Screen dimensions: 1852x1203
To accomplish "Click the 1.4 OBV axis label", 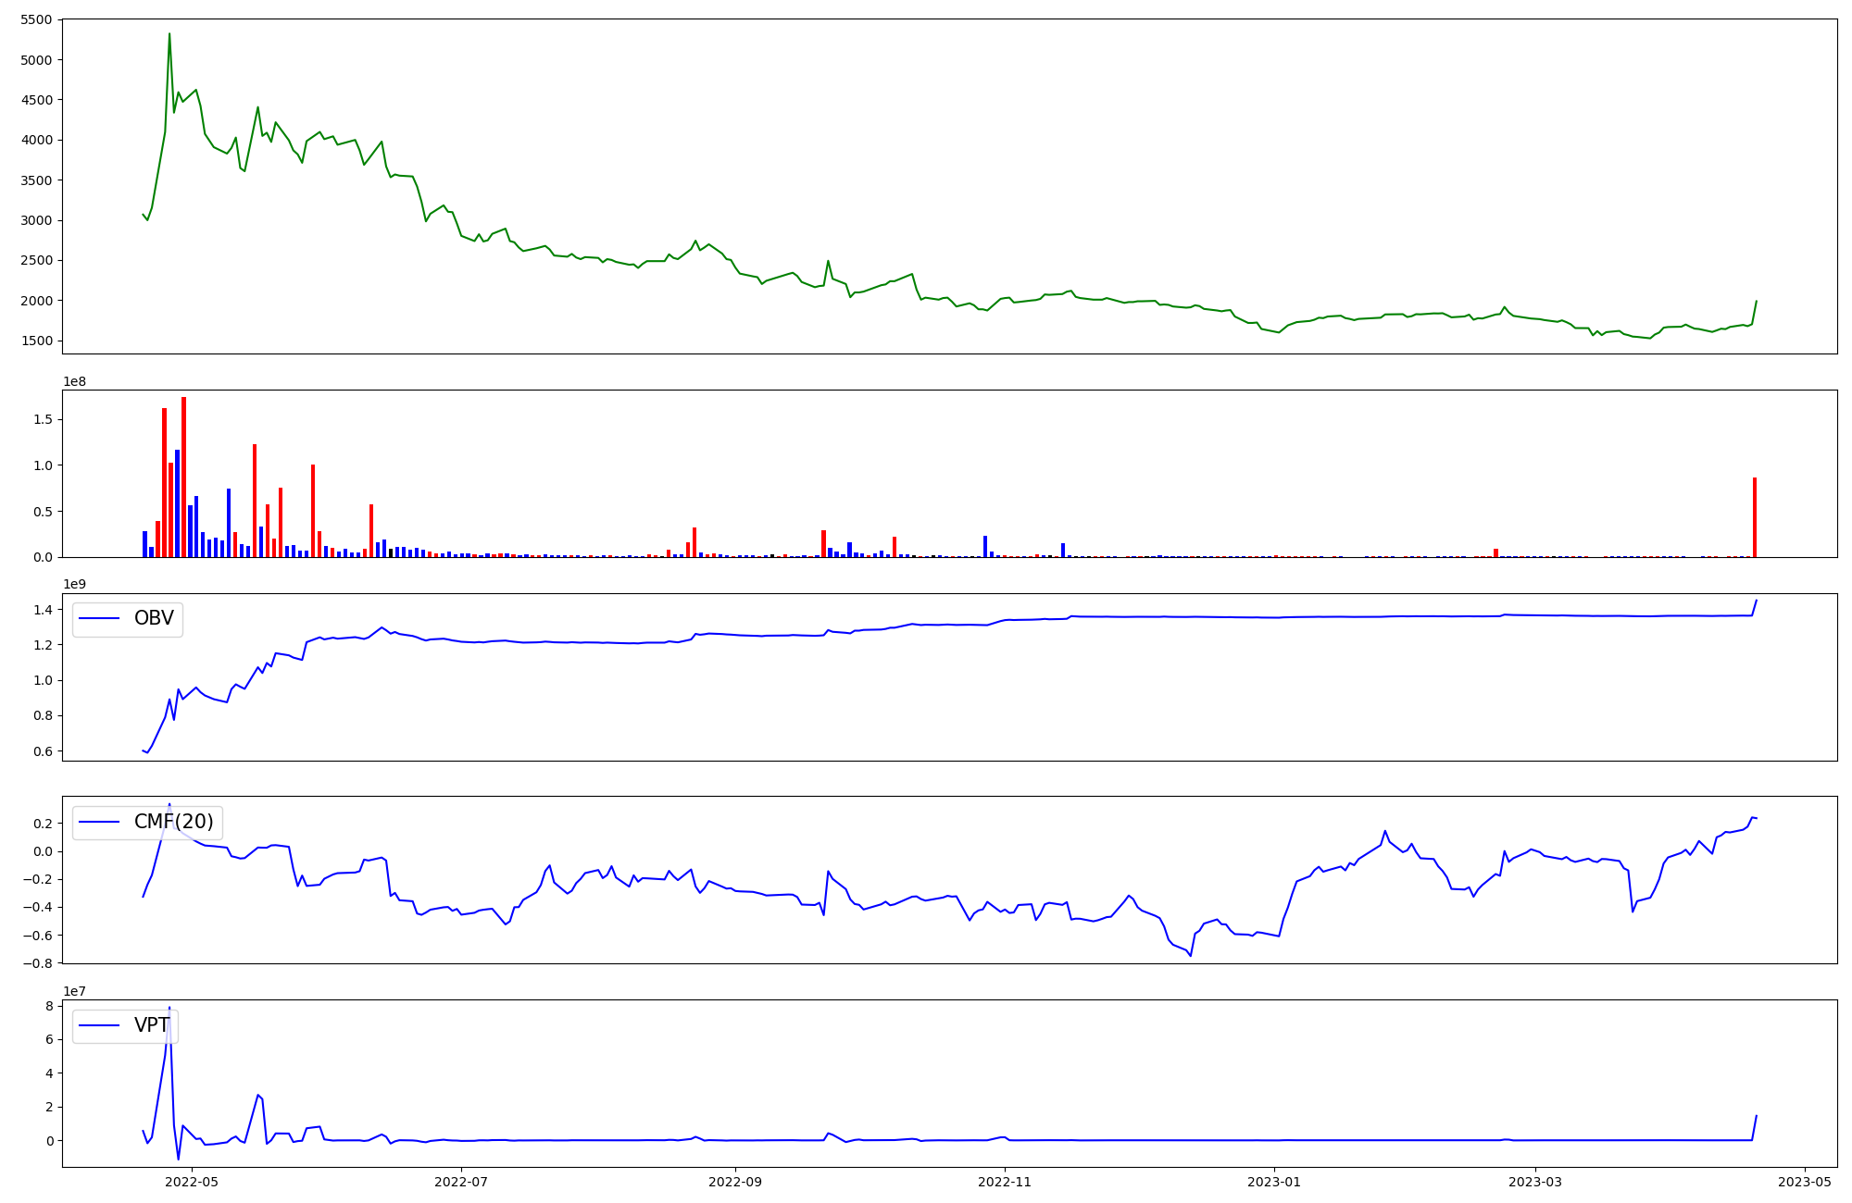I will (x=44, y=609).
